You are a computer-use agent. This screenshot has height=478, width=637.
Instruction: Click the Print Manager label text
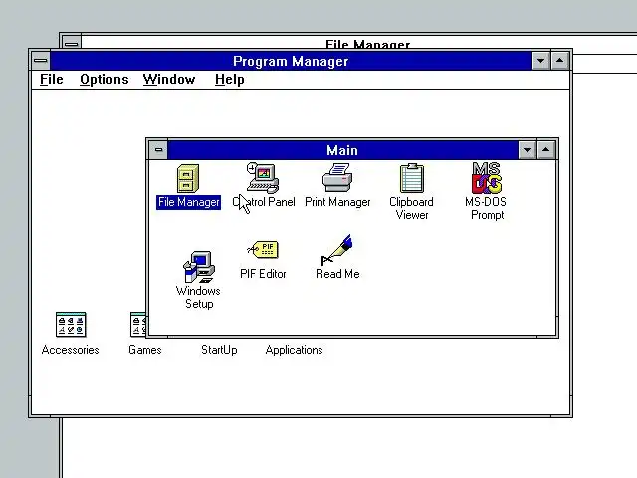337,202
